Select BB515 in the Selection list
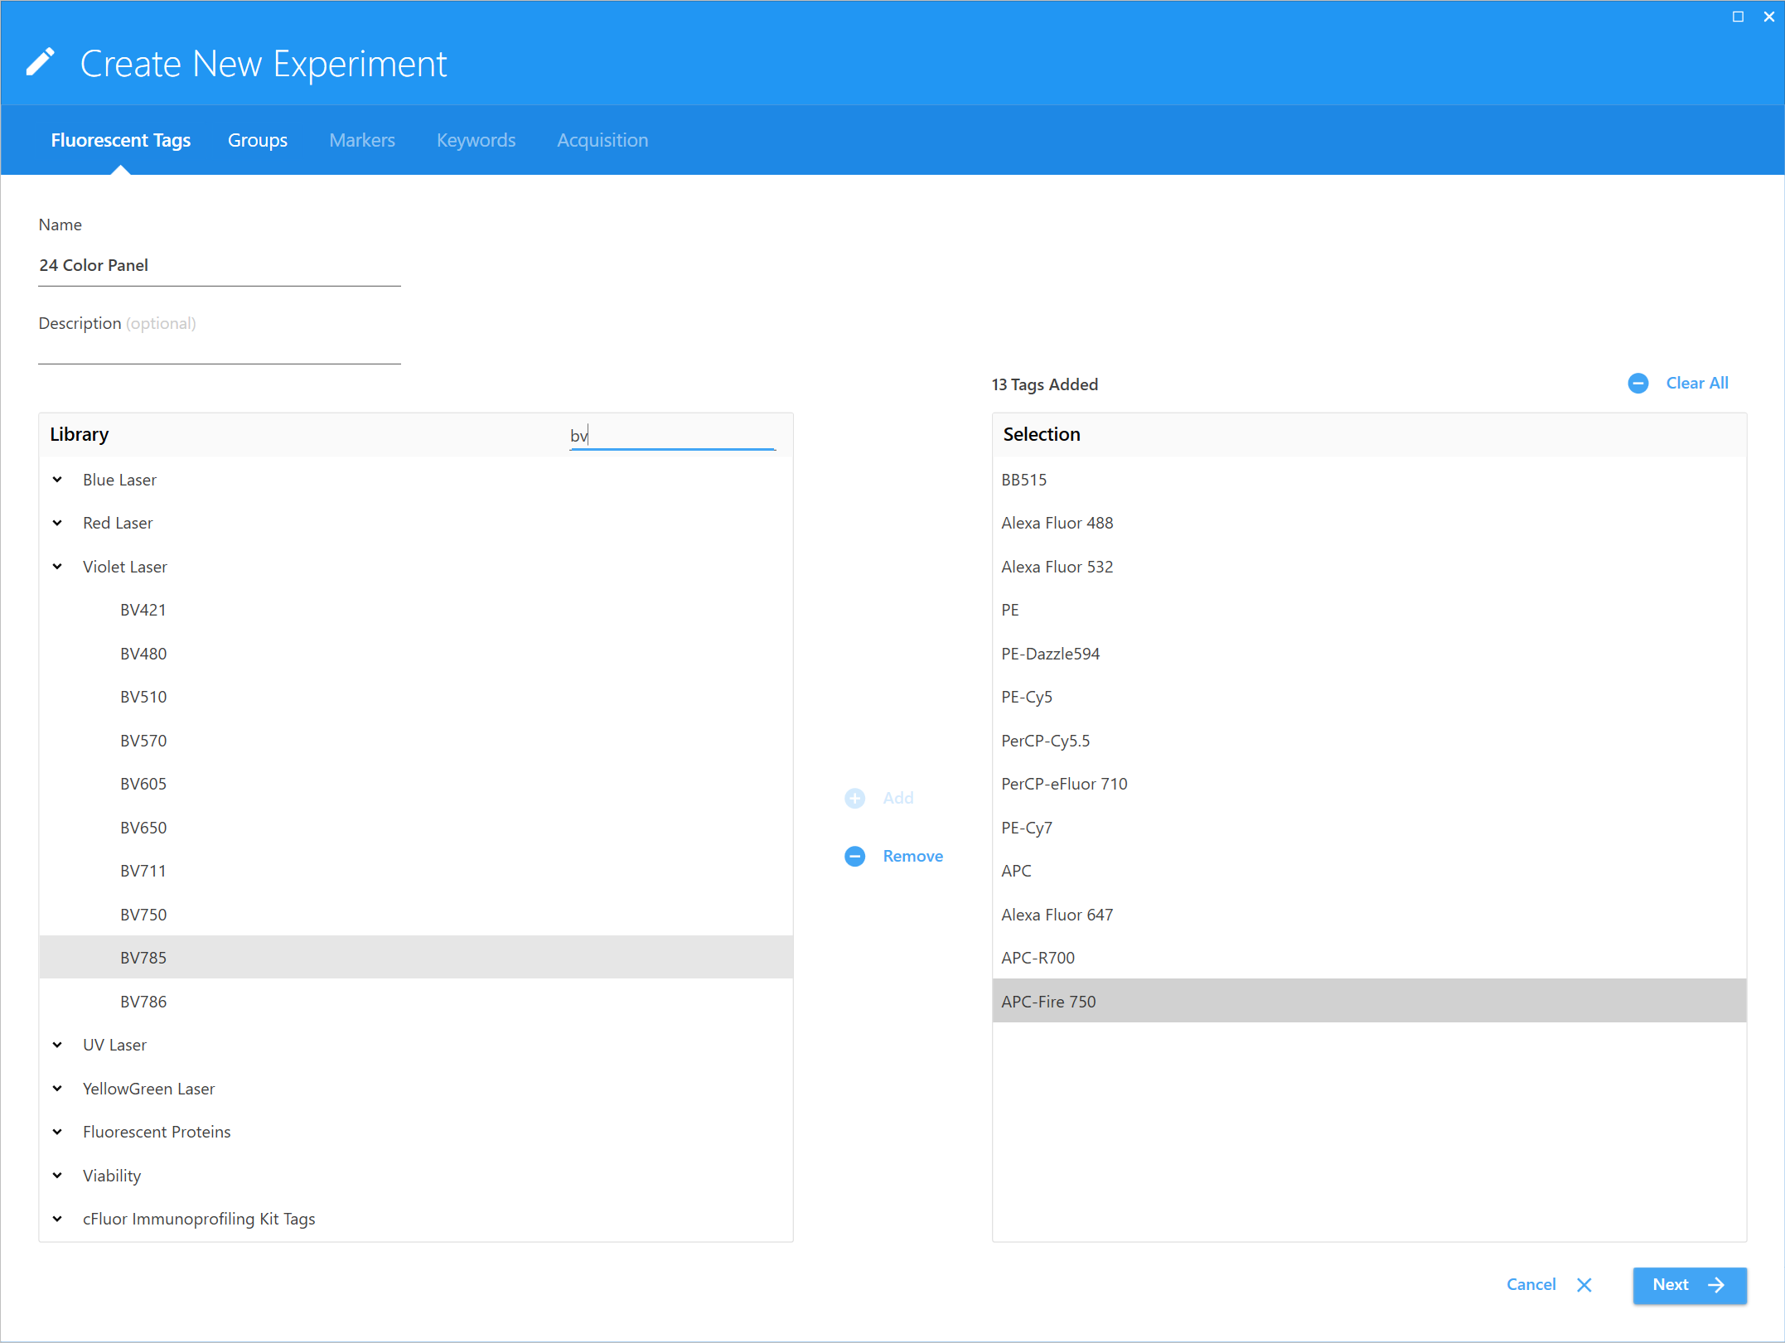 click(1369, 480)
